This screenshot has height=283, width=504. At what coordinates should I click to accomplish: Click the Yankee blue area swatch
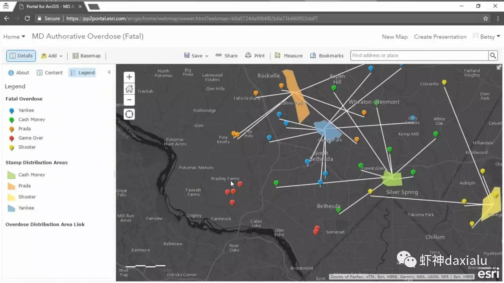point(11,208)
